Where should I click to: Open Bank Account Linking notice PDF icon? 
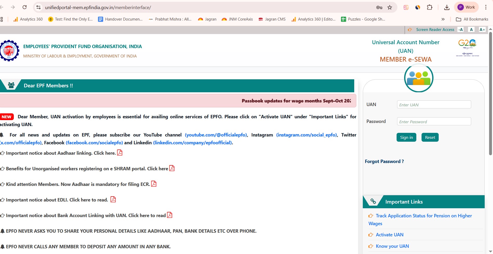[x=169, y=215]
